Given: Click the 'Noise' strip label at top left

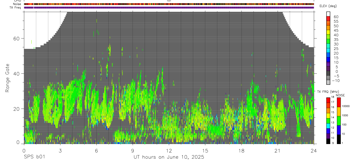Looking at the screenshot, I should point(17,4).
